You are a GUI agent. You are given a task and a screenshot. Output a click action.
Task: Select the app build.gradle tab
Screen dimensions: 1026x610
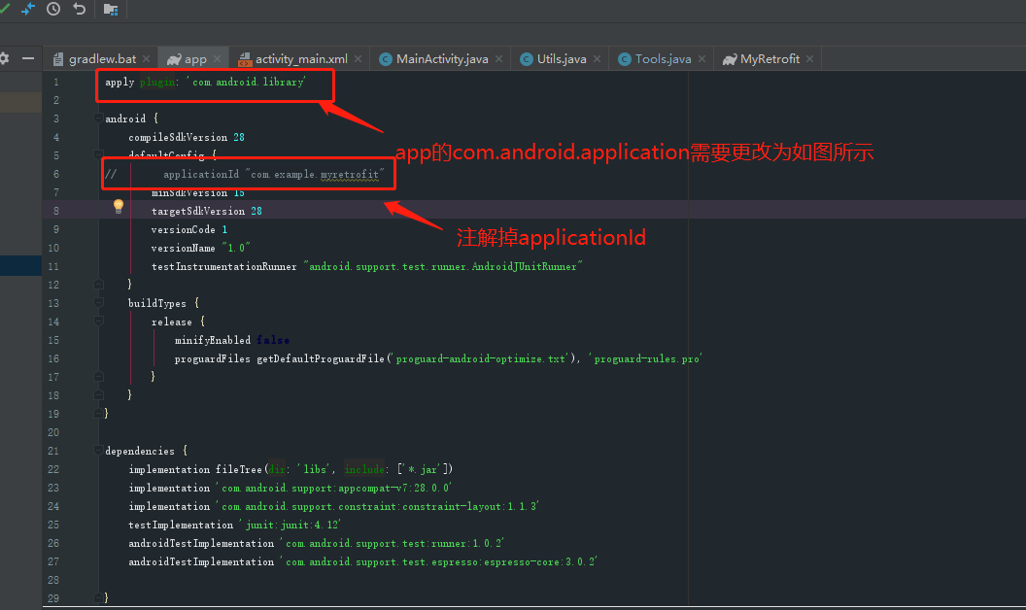coord(194,59)
